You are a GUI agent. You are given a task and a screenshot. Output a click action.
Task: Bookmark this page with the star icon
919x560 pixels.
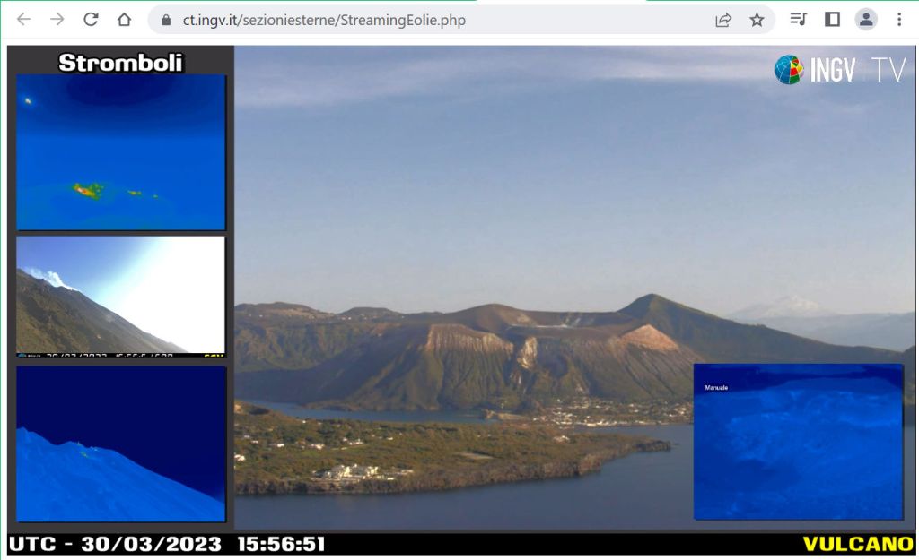[x=757, y=20]
